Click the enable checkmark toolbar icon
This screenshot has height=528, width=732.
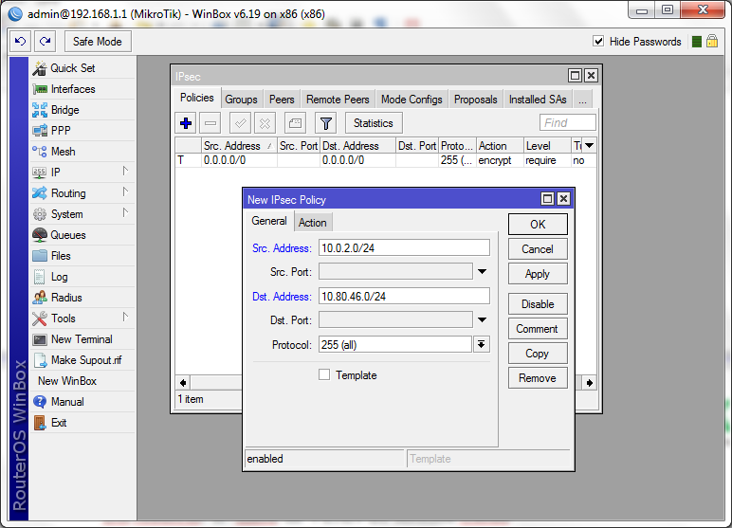(x=241, y=123)
